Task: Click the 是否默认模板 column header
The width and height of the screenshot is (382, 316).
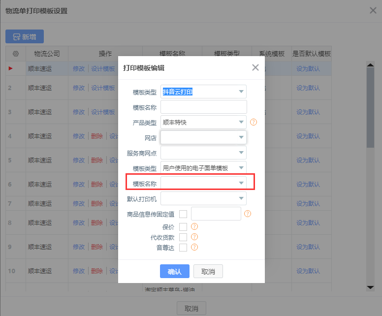Action: point(312,54)
